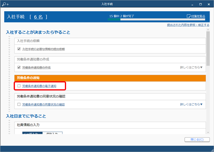Select the 社員情報の入力 group header

point(110,125)
